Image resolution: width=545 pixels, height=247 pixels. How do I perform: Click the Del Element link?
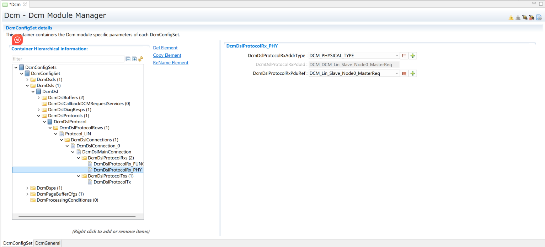coord(165,48)
